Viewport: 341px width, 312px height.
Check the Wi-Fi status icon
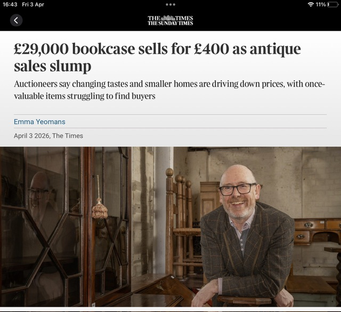311,5
